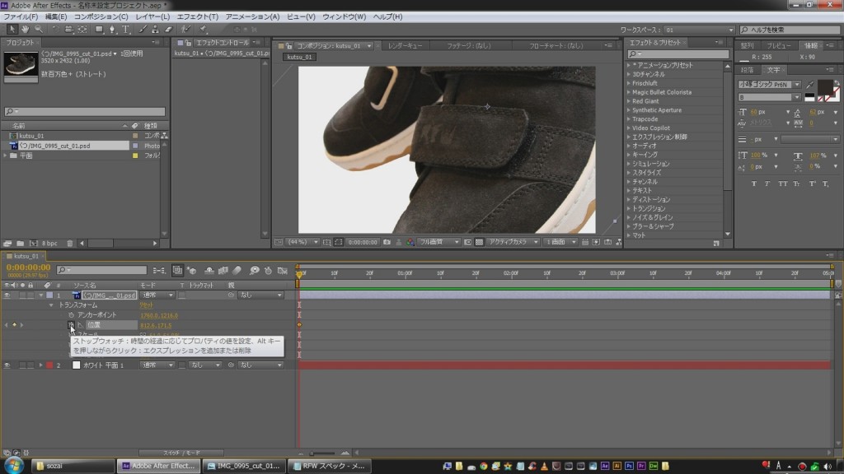Open the アニメーション(A) menu
This screenshot has width=844, height=474.
pyautogui.click(x=252, y=16)
